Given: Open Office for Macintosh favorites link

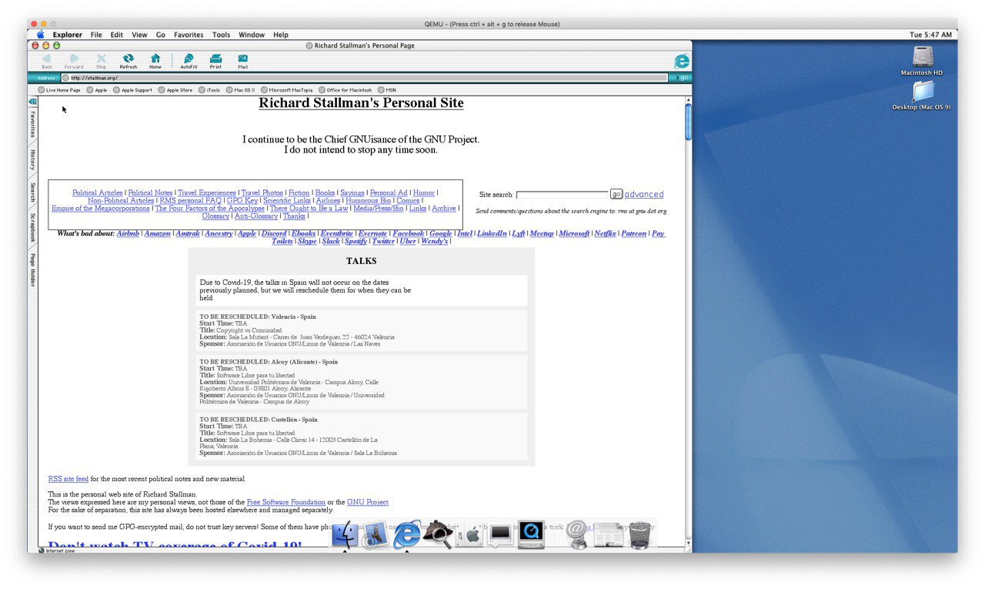Looking at the screenshot, I should tap(346, 90).
